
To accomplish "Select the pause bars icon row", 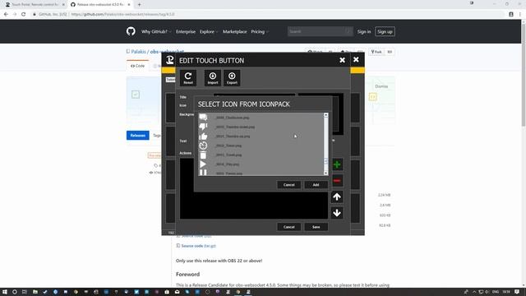I will pyautogui.click(x=261, y=173).
